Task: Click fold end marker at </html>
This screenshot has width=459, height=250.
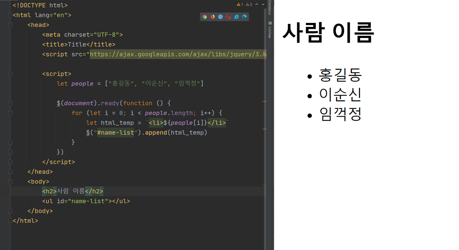Action: coord(10,221)
